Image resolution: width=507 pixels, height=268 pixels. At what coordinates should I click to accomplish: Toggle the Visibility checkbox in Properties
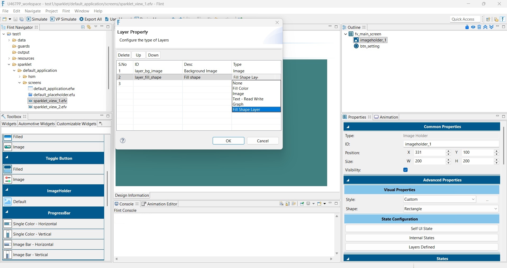coord(405,170)
